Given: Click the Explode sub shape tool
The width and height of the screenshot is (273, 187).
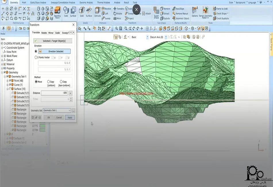Looking at the screenshot, I should [165, 18].
